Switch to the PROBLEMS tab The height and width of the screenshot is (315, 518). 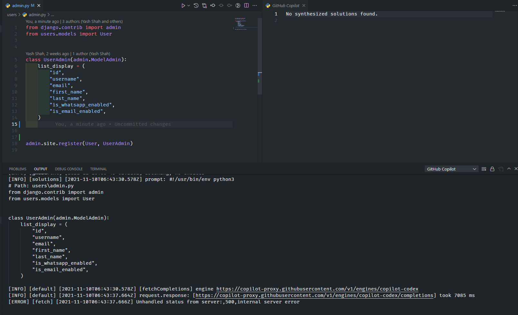17,169
